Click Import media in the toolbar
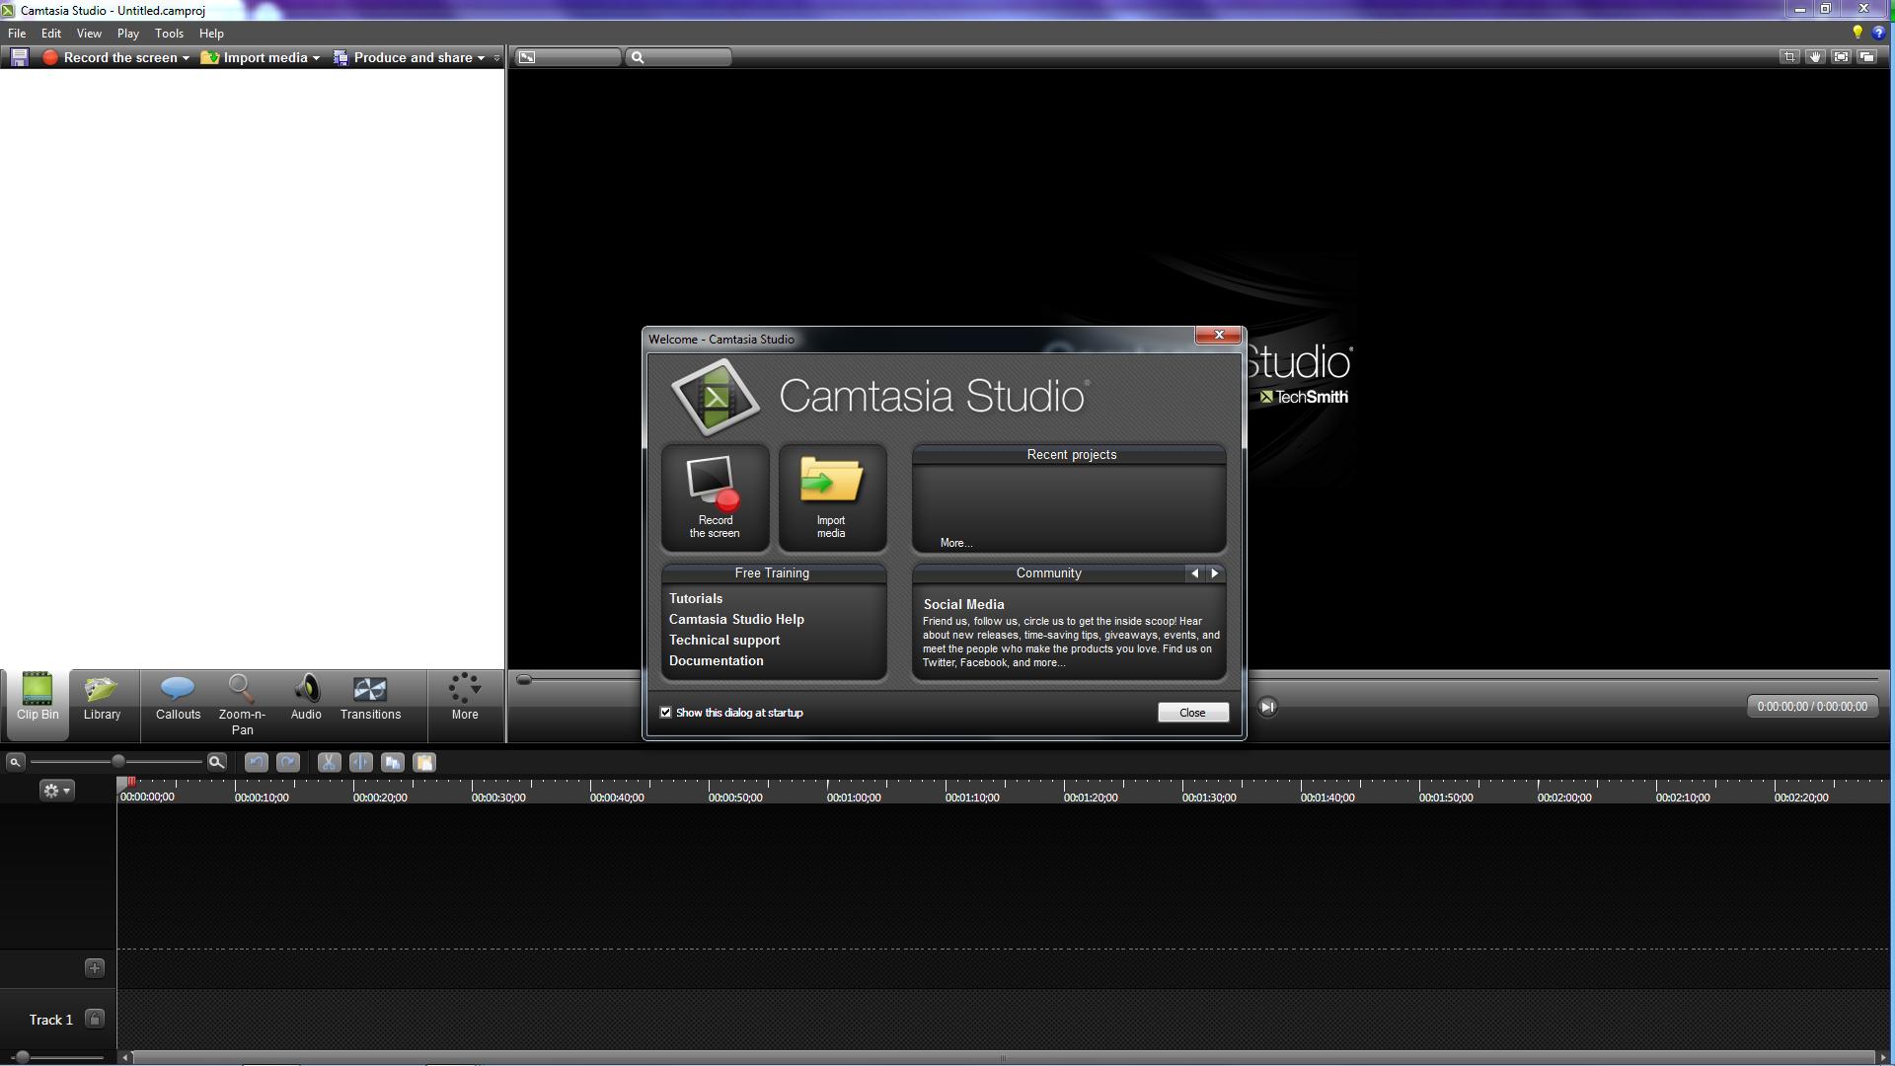The width and height of the screenshot is (1895, 1066). point(255,57)
